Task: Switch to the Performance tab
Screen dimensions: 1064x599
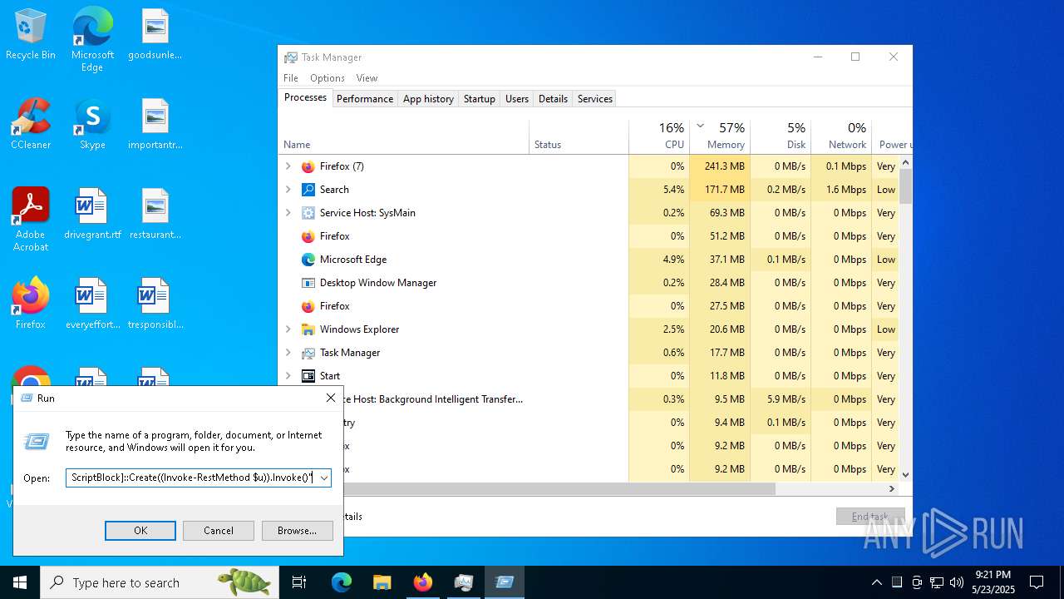Action: (365, 99)
